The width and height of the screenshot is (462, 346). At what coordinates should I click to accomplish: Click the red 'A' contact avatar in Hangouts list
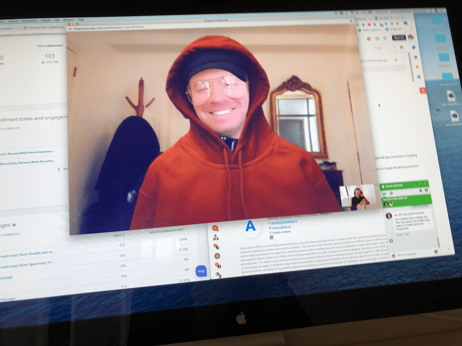click(x=215, y=228)
